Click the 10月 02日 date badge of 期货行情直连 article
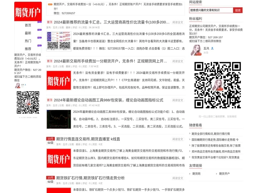 [x=50, y=141]
